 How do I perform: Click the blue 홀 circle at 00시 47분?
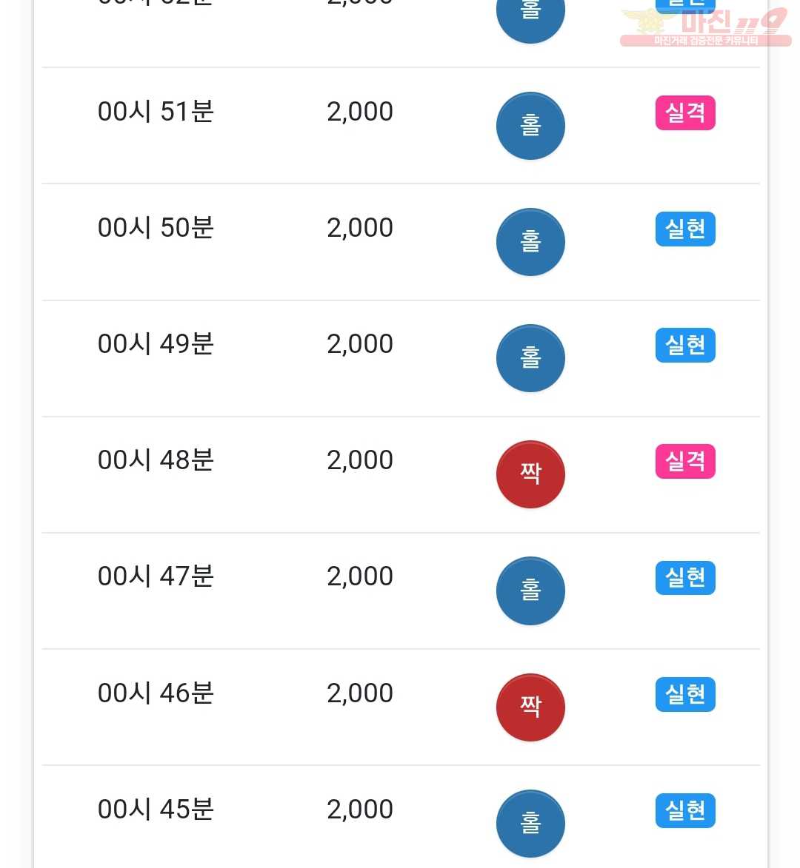[x=530, y=591]
